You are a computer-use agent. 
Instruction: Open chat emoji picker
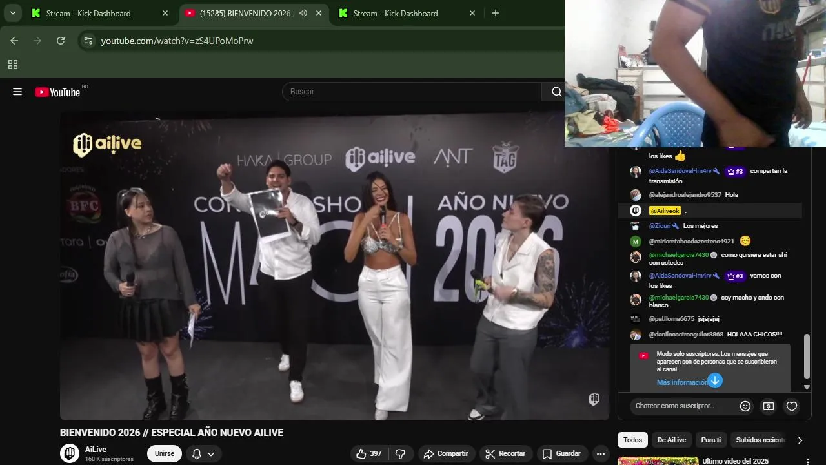[x=745, y=406]
